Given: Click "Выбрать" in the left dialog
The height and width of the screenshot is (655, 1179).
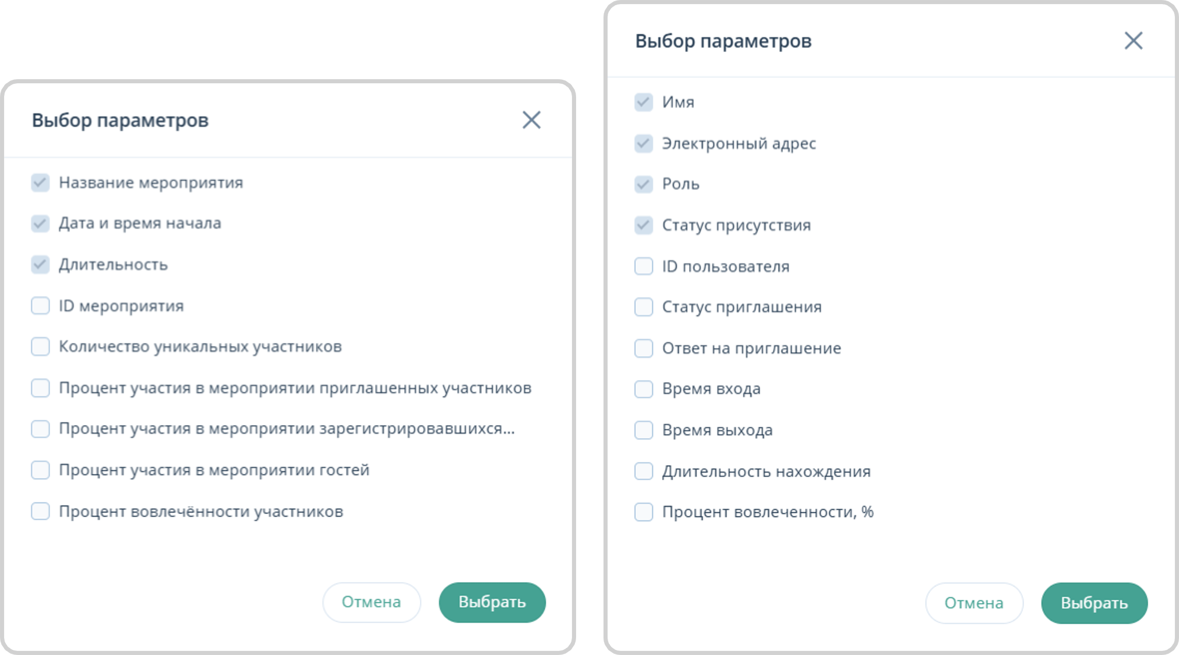Looking at the screenshot, I should (x=492, y=602).
